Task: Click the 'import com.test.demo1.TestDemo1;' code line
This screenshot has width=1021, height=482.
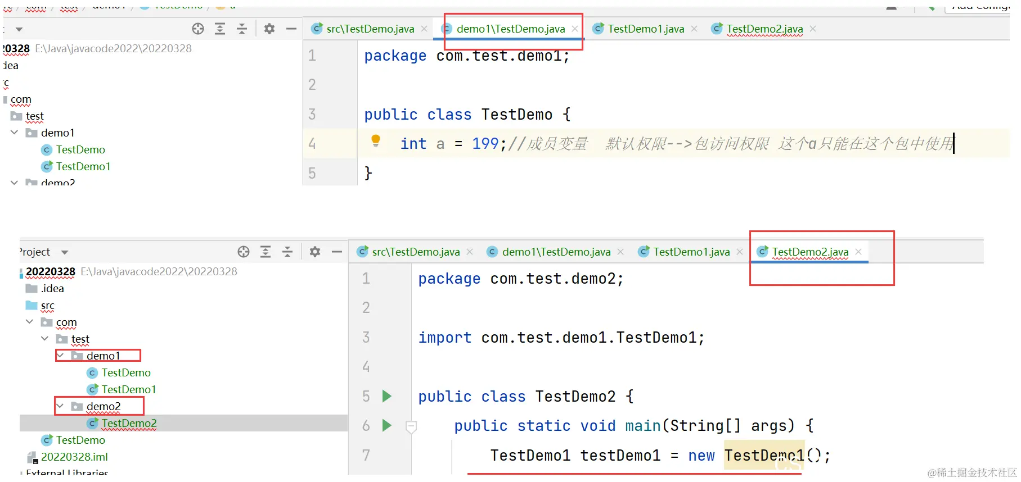Action: click(x=561, y=338)
